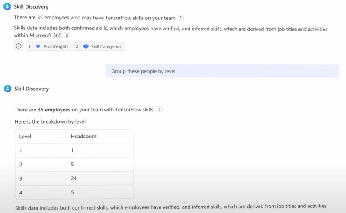Open citation 1 after "with TensorFlow skills."

(160, 110)
